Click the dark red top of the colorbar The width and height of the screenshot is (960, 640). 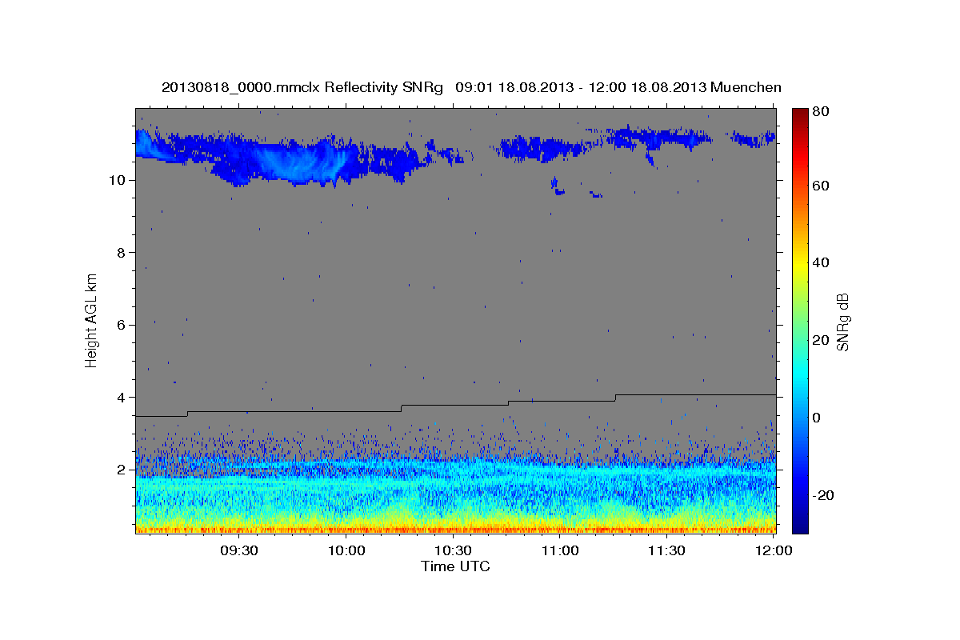(x=800, y=116)
